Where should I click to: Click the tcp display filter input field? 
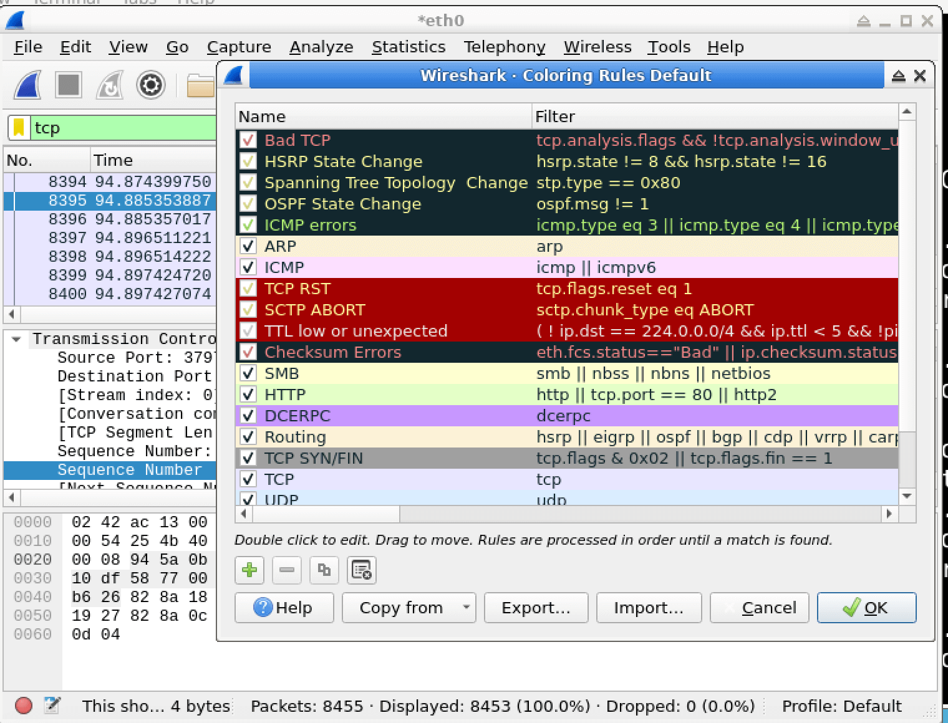point(123,128)
